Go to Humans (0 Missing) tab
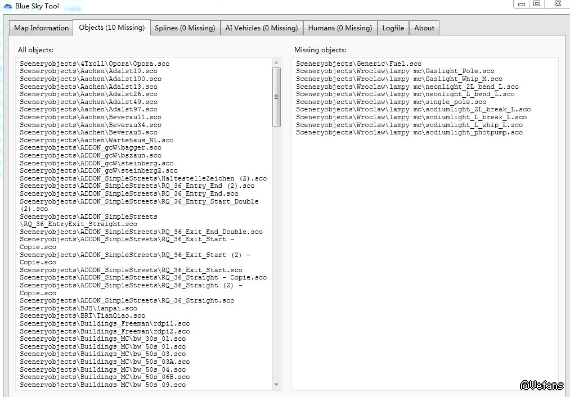The width and height of the screenshot is (570, 397). (340, 28)
